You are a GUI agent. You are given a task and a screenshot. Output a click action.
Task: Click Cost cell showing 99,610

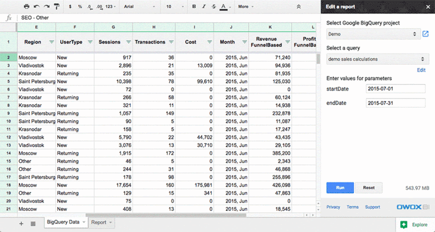point(194,82)
